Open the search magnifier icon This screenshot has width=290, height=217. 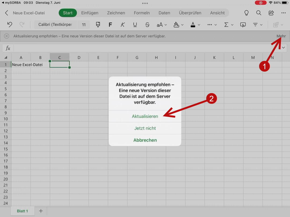point(259,13)
